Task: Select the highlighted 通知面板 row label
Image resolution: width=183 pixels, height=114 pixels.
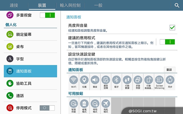Action: click(x=24, y=71)
